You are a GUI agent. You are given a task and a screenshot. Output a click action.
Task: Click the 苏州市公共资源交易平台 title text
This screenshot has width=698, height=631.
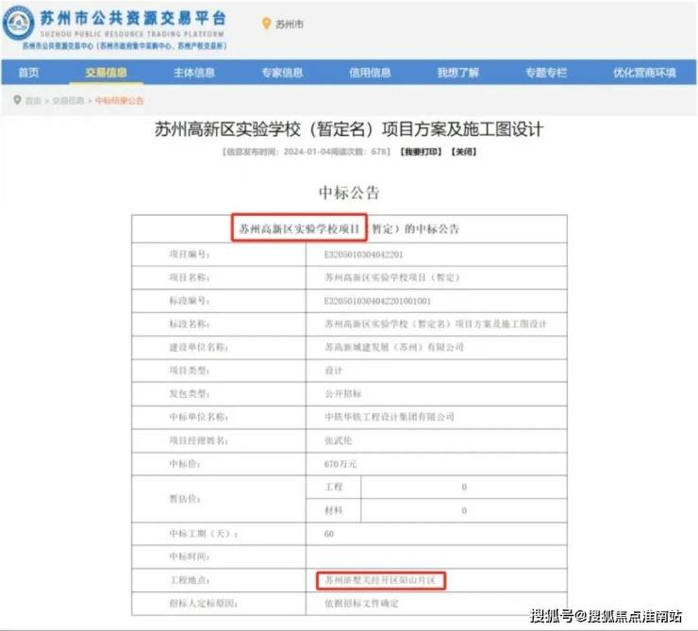134,18
